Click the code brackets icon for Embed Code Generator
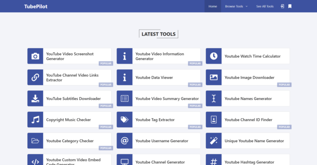 [x=35, y=161]
